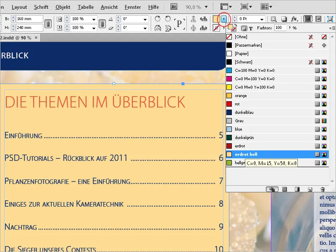Open scale X percentage dropdown

tap(94, 19)
